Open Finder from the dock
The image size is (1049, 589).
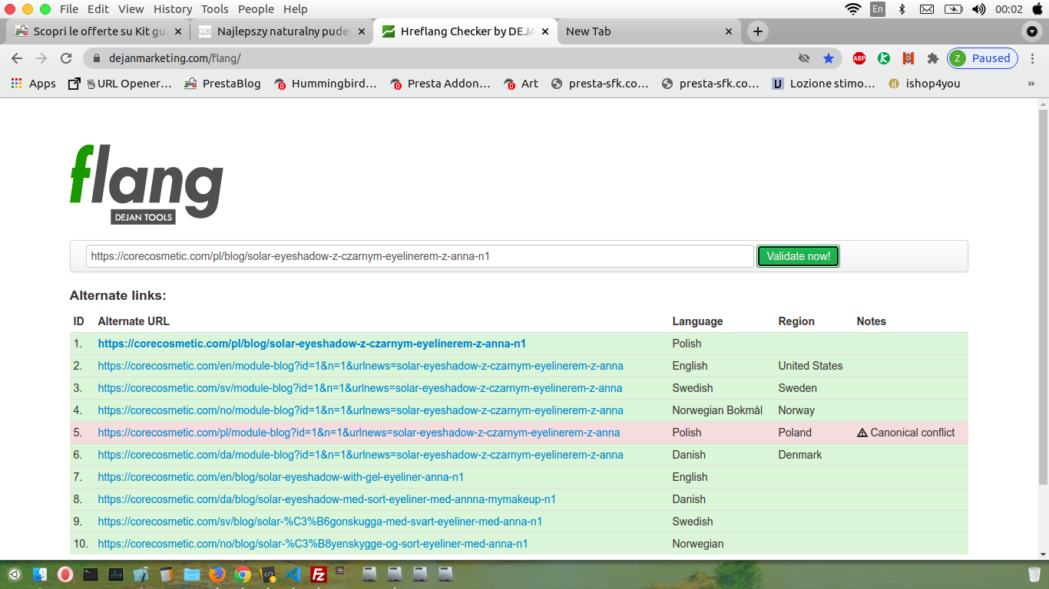coord(41,574)
